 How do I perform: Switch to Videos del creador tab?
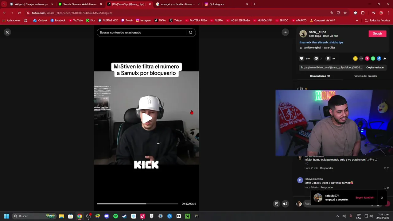(366, 76)
